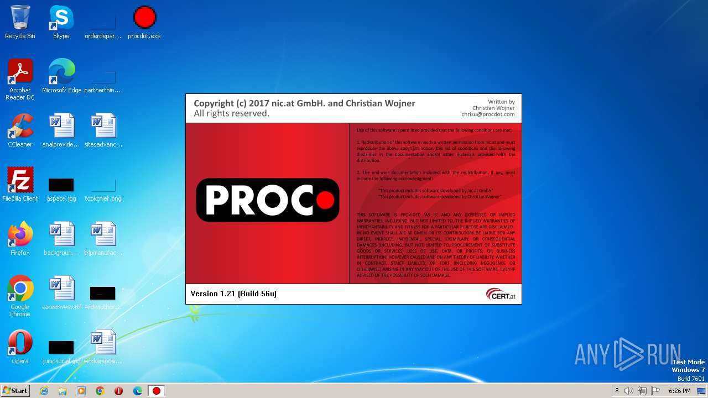The image size is (708, 398).
Task: Select the FileZilla Client shortcut
Action: 20,185
